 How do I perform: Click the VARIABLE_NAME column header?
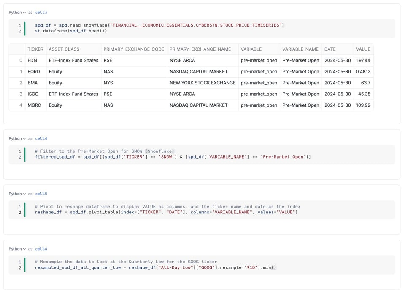pos(301,49)
